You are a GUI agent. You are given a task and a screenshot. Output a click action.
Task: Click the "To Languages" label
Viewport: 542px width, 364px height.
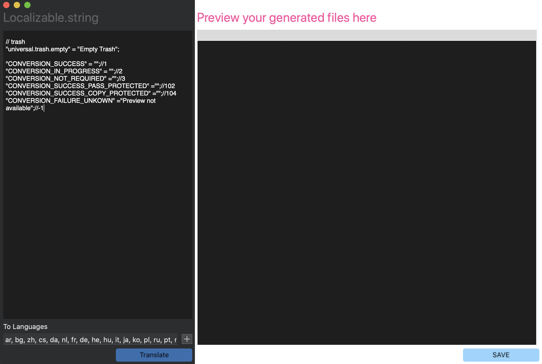point(25,327)
